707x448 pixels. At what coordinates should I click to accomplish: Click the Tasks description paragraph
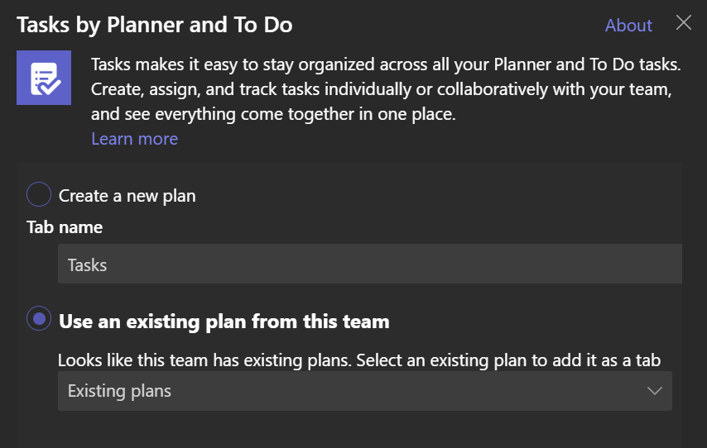386,89
